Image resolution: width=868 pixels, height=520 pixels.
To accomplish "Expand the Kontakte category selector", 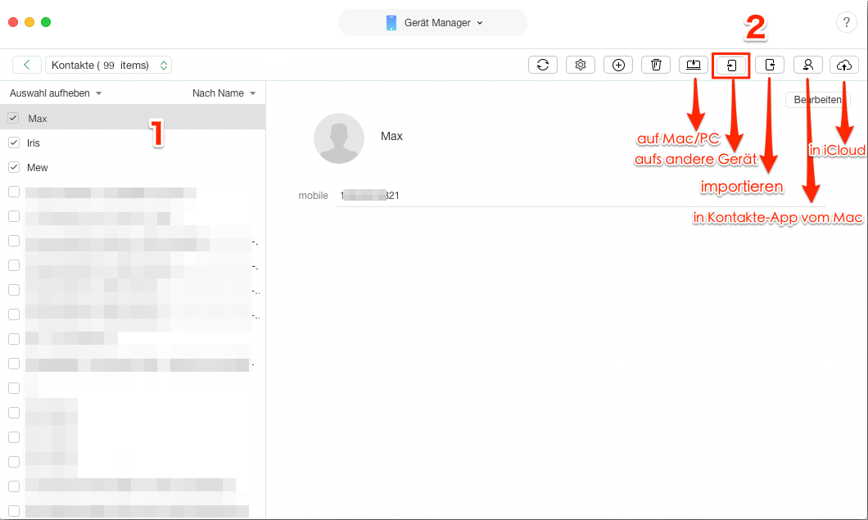I will (109, 66).
